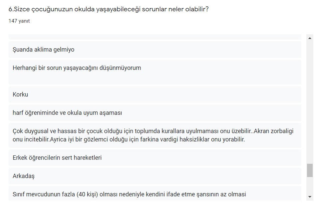
Task: Click the '147 yanıt' response count label
Action: (x=19, y=21)
